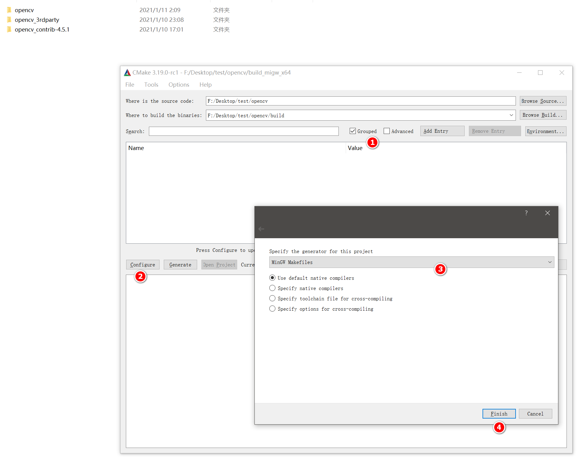Click the Search input field
The width and height of the screenshot is (582, 464).
coord(244,131)
